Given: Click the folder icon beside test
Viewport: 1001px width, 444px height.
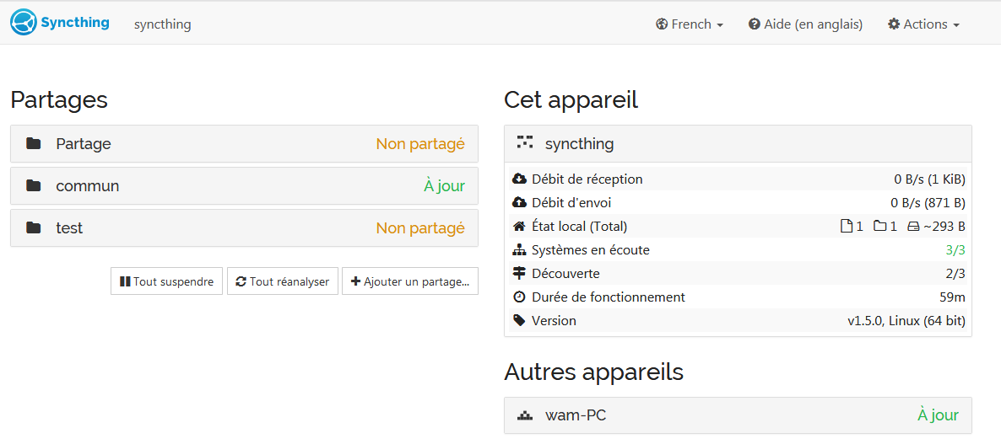Looking at the screenshot, I should click(x=34, y=228).
